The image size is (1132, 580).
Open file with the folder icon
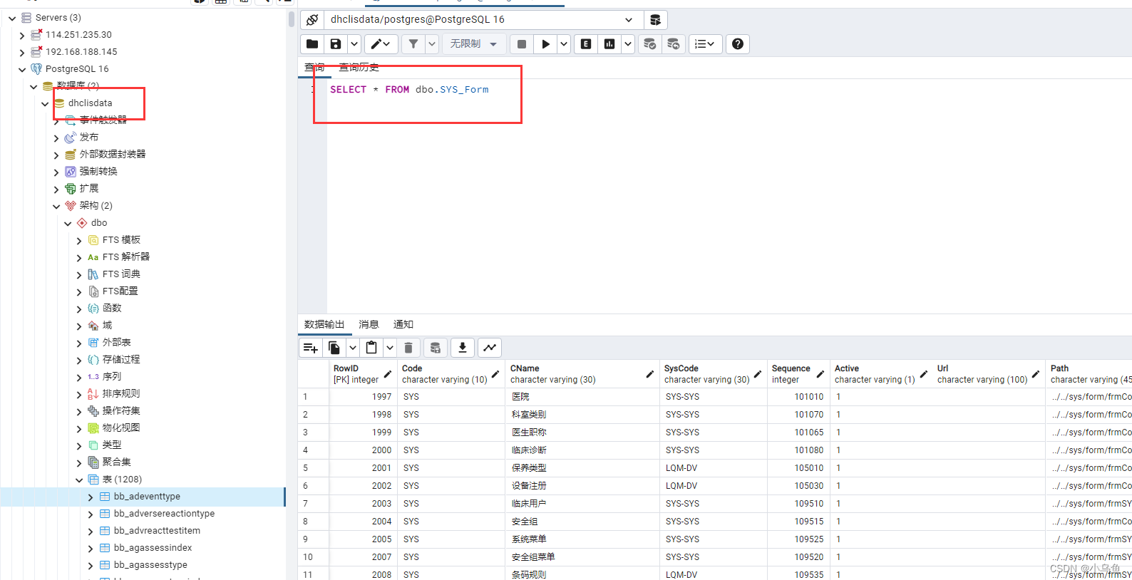312,44
